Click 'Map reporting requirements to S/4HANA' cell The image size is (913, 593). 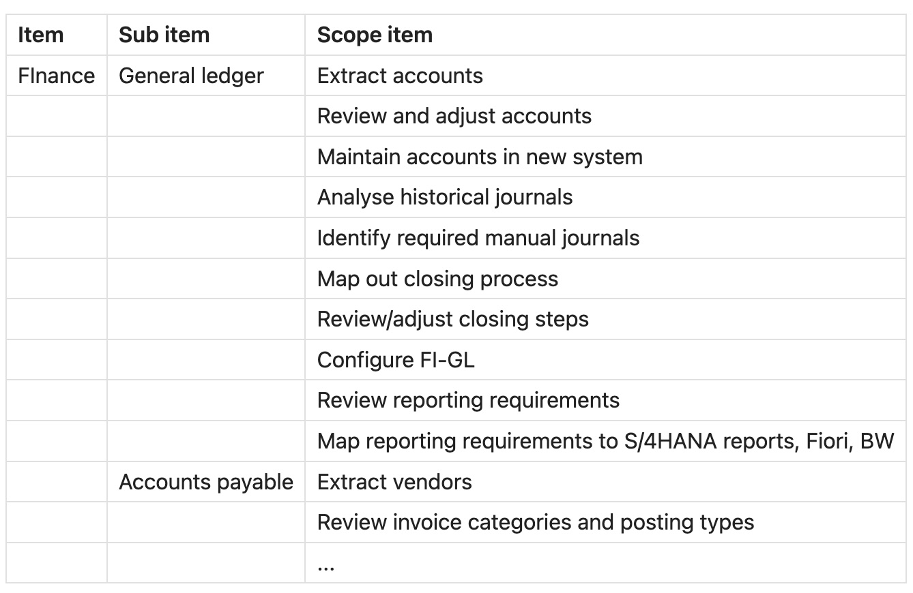pyautogui.click(x=605, y=441)
